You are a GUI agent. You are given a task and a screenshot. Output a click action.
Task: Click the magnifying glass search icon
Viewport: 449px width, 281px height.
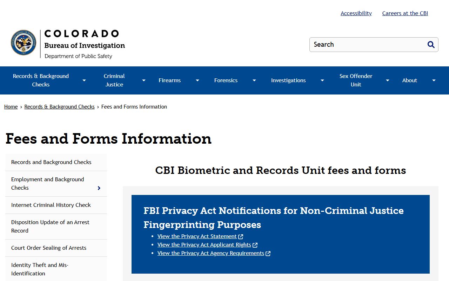(431, 45)
